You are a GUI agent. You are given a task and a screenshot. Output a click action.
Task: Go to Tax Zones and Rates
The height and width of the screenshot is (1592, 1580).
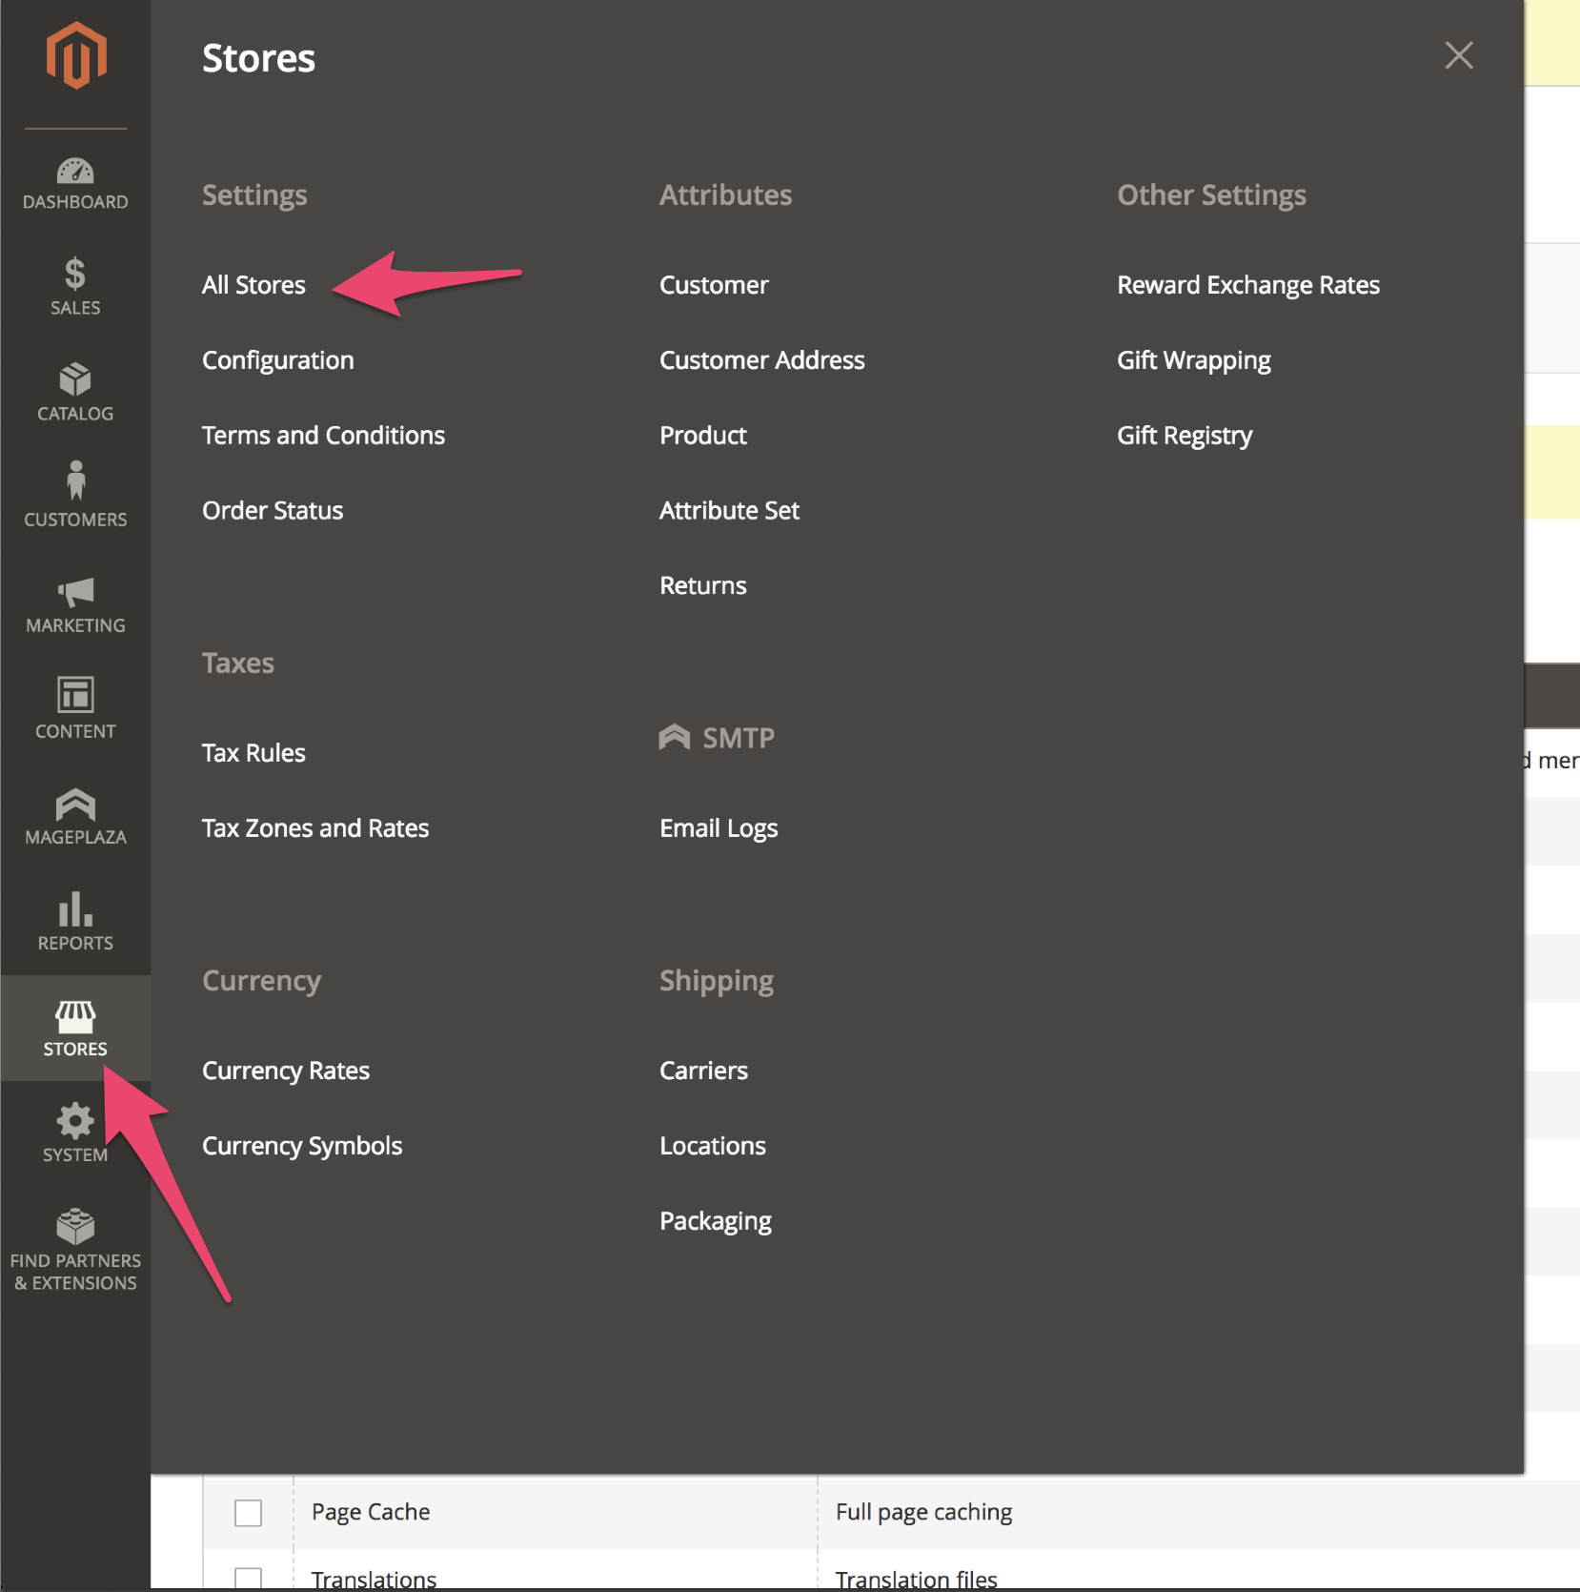(x=315, y=828)
